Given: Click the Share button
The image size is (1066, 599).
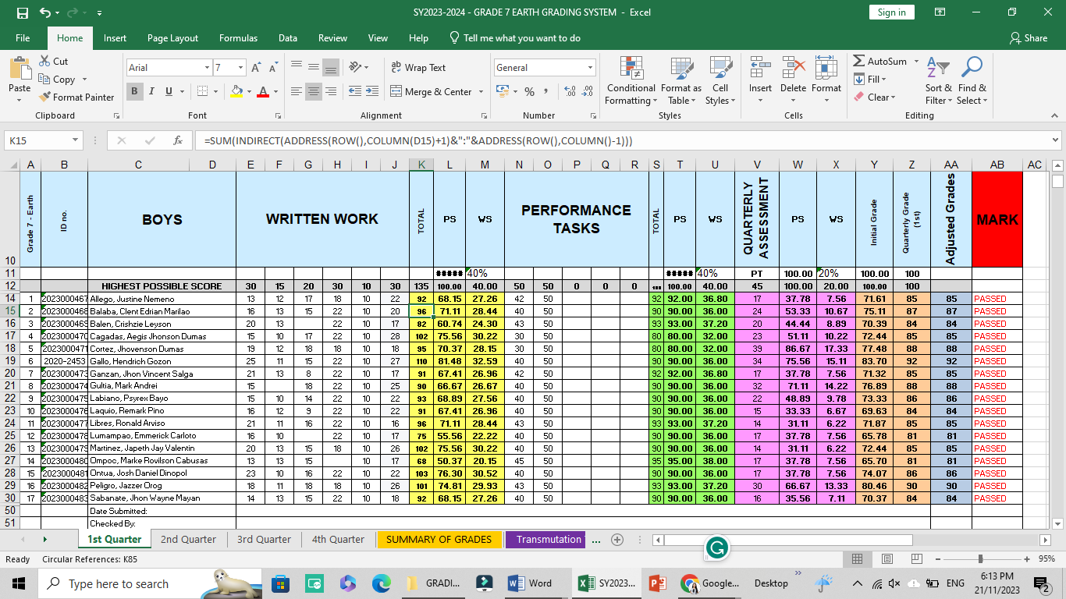Looking at the screenshot, I should pyautogui.click(x=1029, y=37).
